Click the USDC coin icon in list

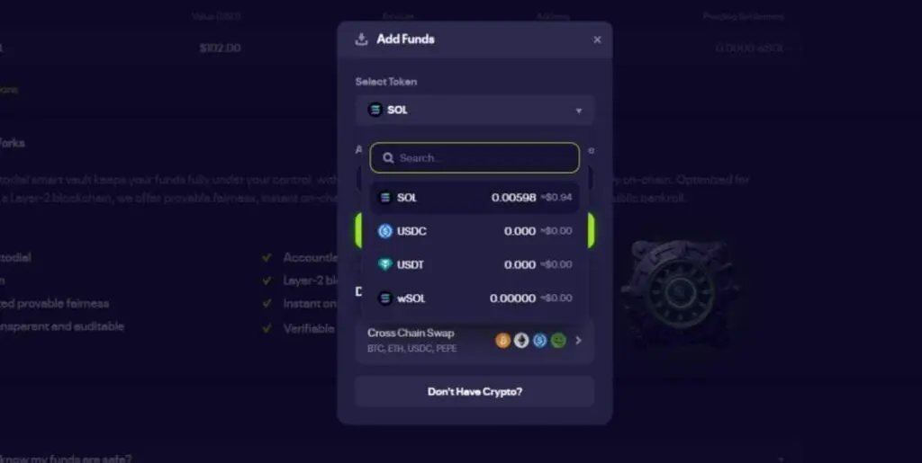pyautogui.click(x=385, y=231)
